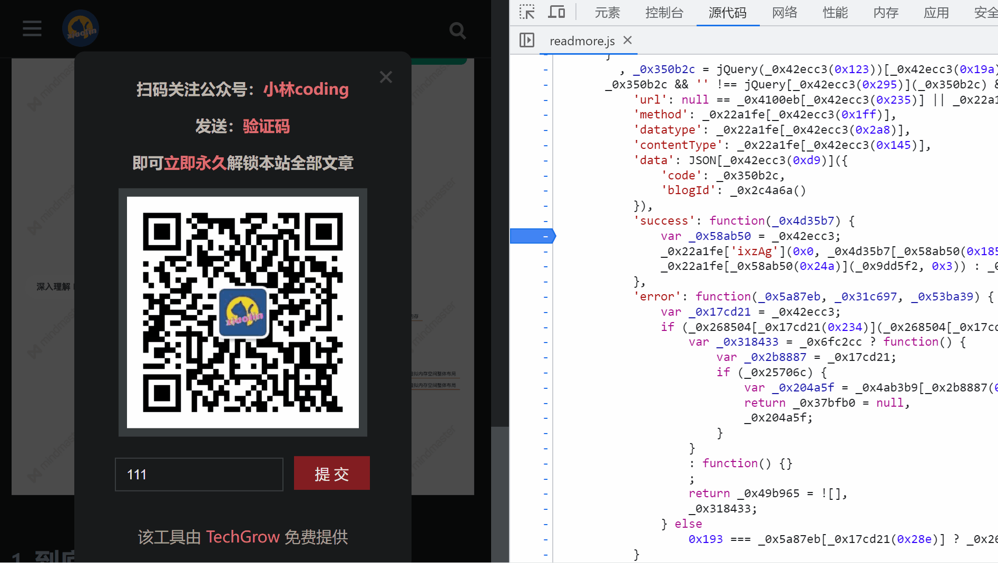This screenshot has width=998, height=563.
Task: Open the 应用 (Application) tab
Action: click(936, 13)
